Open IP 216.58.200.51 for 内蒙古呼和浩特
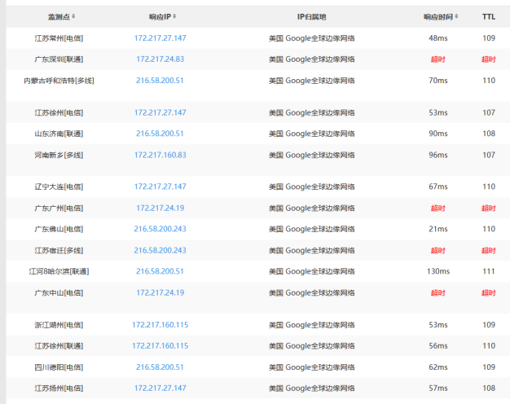This screenshot has height=404, width=510. [160, 81]
